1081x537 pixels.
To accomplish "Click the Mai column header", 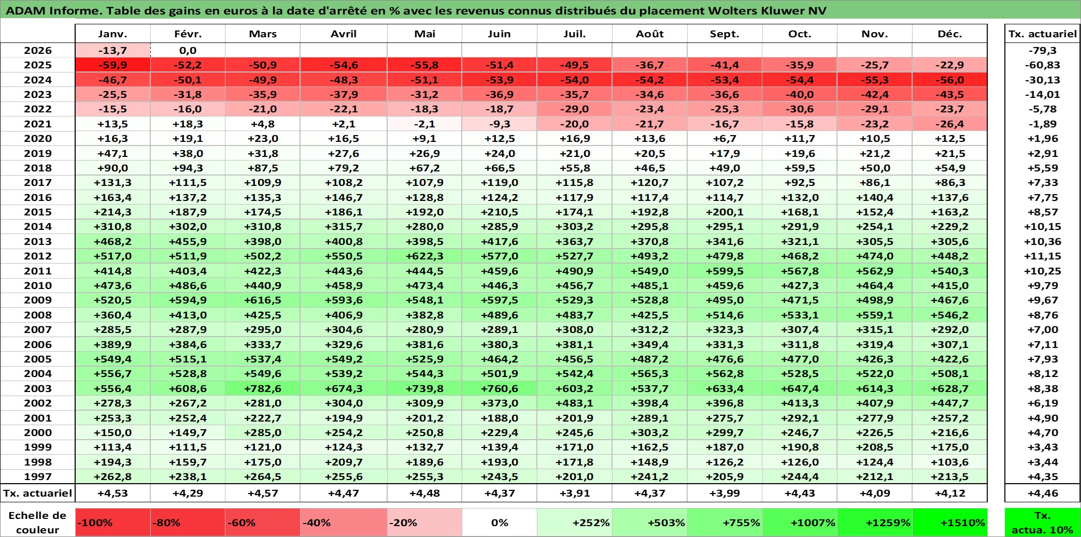I will point(424,34).
